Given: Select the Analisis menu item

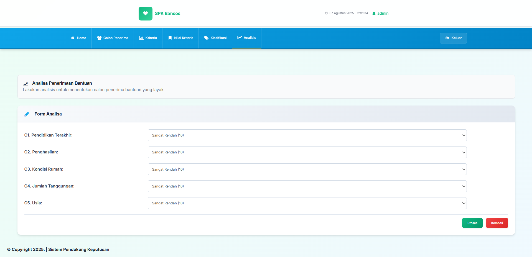Looking at the screenshot, I should click(246, 38).
